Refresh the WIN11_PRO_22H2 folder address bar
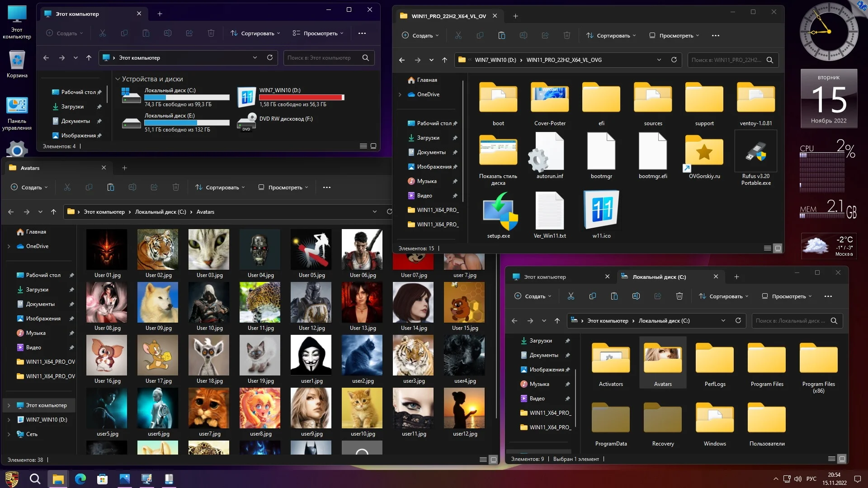Image resolution: width=868 pixels, height=488 pixels. point(674,60)
